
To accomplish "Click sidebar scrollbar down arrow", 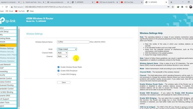I will pyautogui.click(x=19, y=108).
